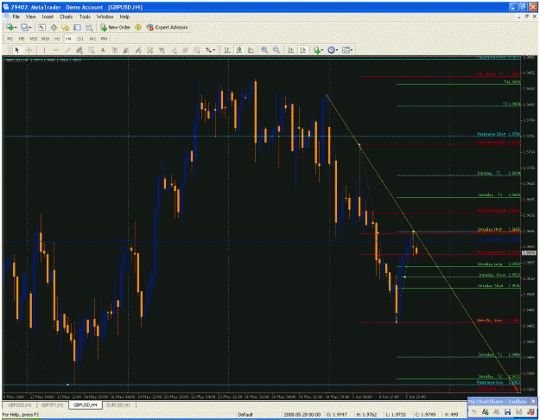Select the Text 'A' tool
540x420 pixels.
(x=103, y=50)
